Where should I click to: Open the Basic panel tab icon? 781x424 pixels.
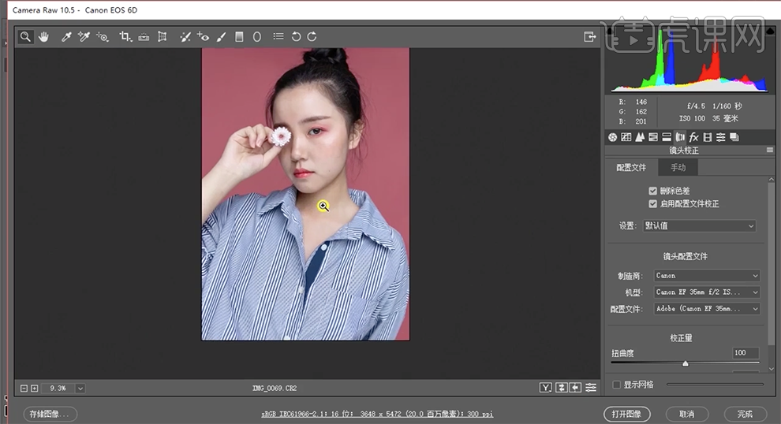click(x=613, y=137)
